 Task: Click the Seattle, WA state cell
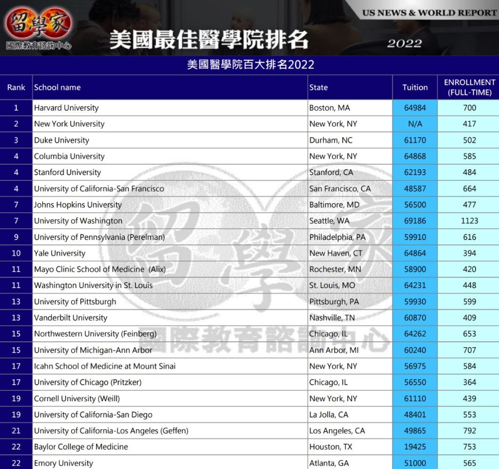350,221
